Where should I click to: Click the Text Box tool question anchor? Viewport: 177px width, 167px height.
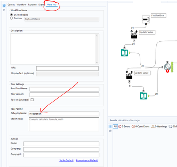(146, 24)
